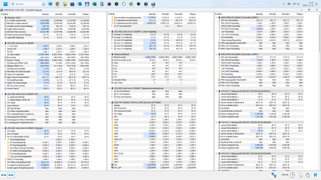321x180 pixels.
Task: Open Google Chrome from the taskbar
Action: pos(57,4)
